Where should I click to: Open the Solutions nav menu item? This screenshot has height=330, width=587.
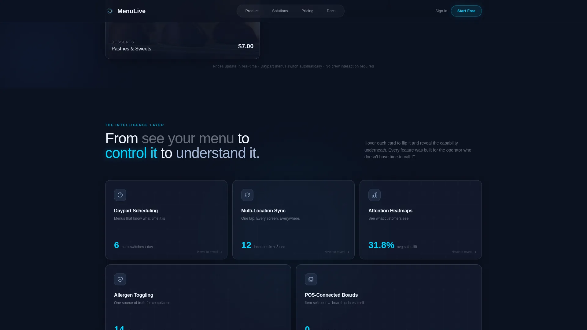tap(280, 11)
